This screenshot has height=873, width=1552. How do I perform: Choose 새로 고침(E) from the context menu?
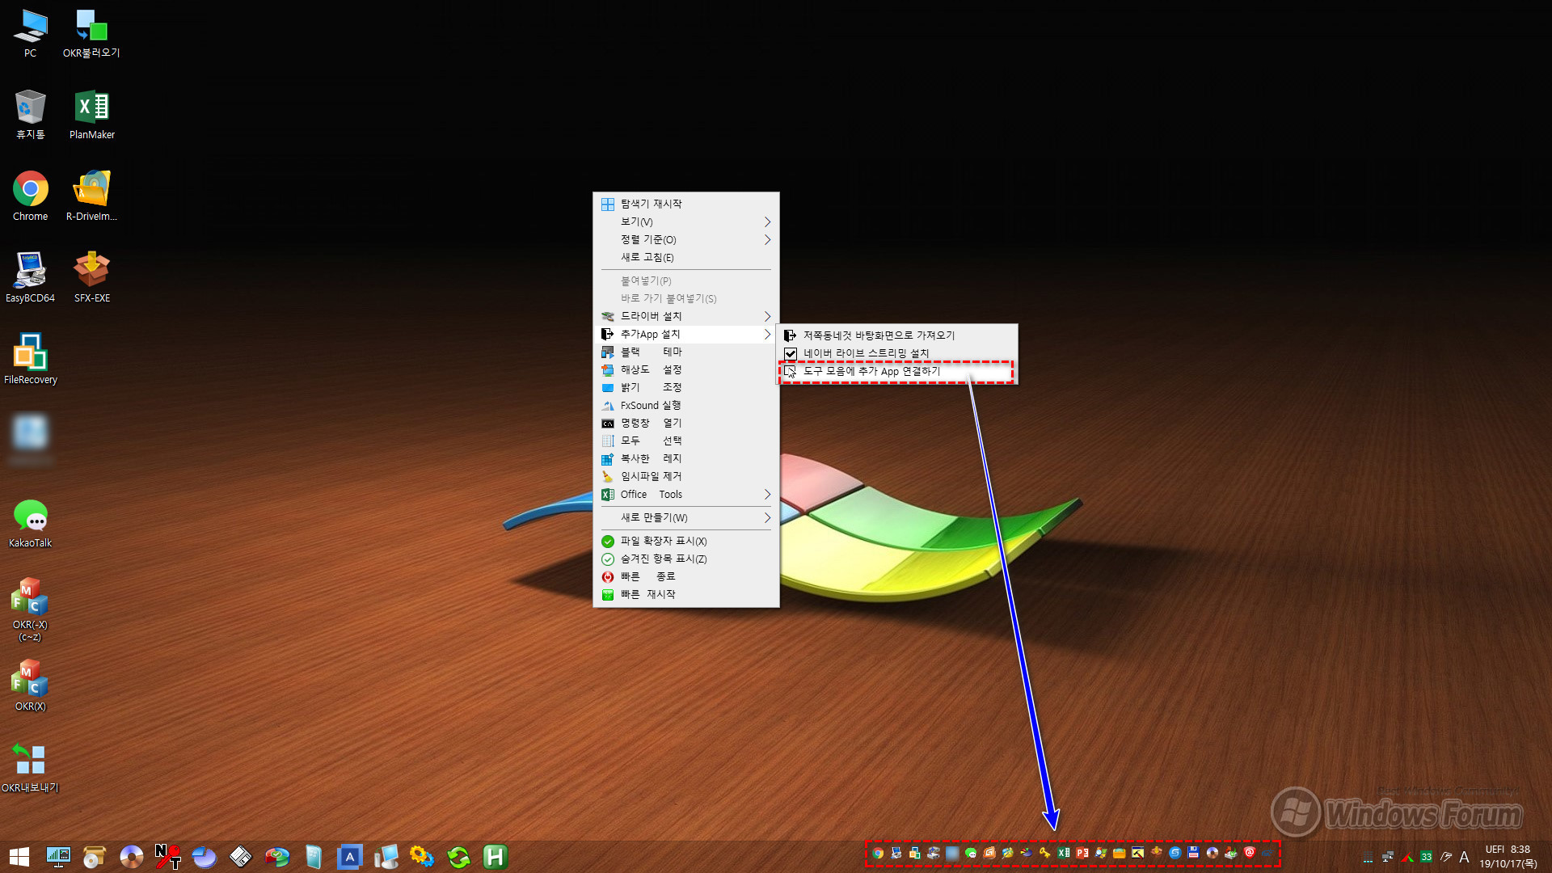[x=685, y=257]
